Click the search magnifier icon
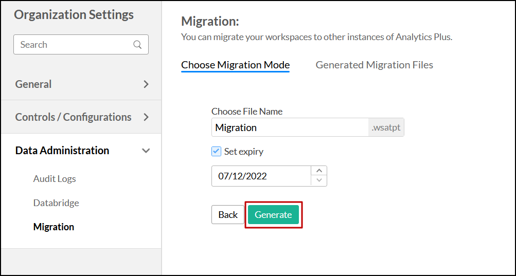The height and width of the screenshot is (276, 516). pos(137,45)
